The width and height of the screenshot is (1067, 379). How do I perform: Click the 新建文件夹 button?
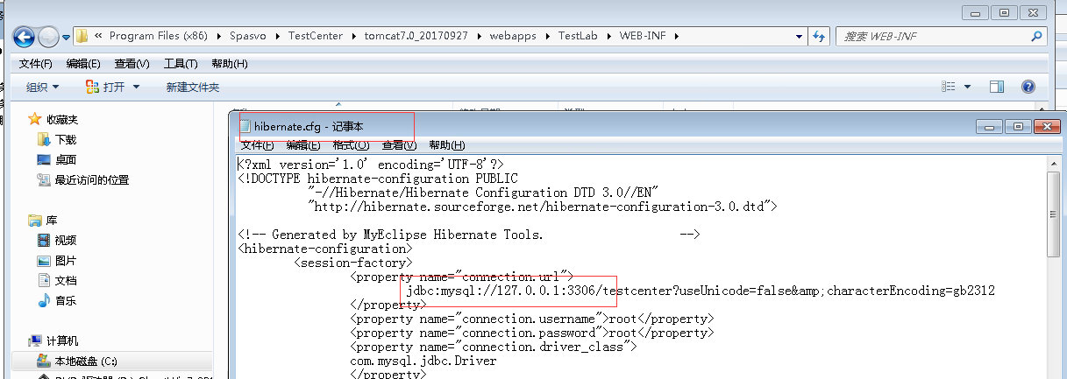coord(192,87)
